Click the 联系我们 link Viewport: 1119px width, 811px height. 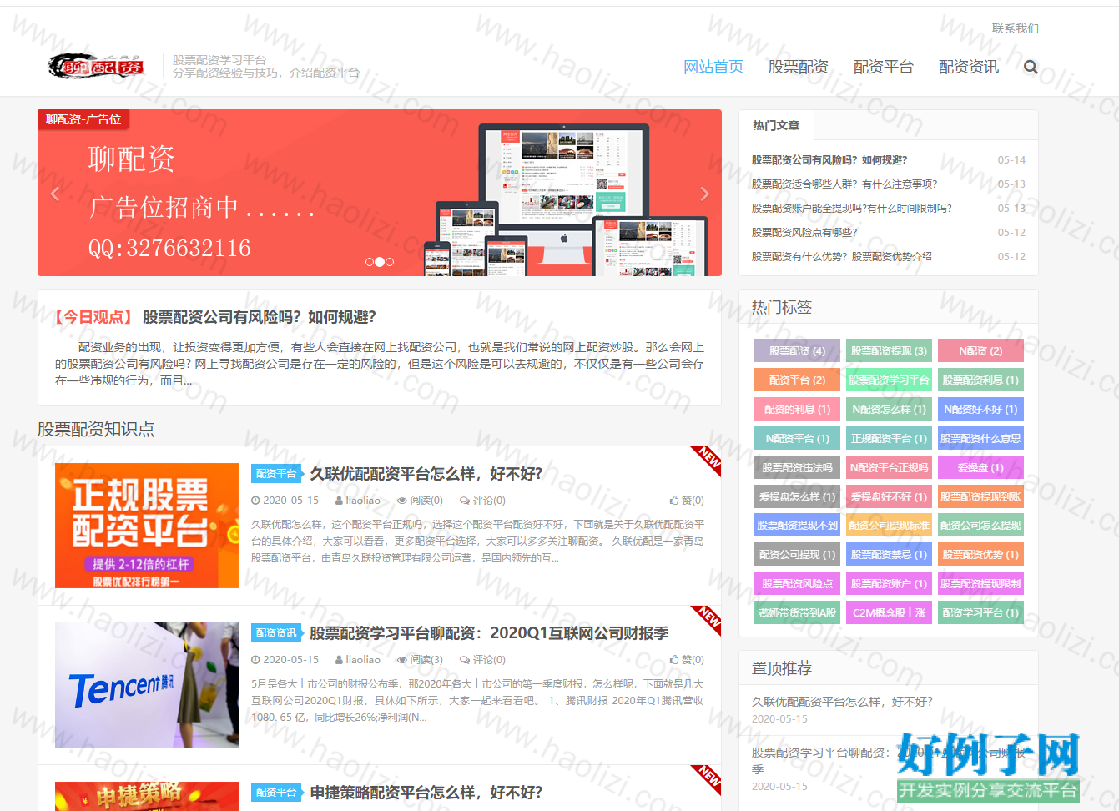(1016, 28)
